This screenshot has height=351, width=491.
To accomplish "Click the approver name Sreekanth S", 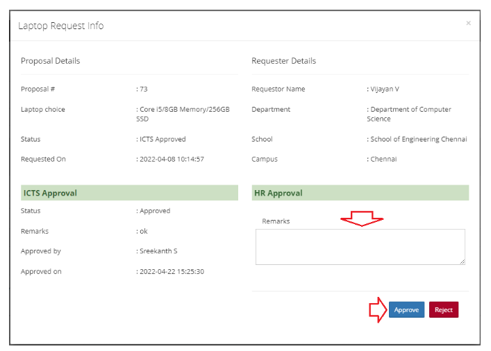I will (158, 251).
